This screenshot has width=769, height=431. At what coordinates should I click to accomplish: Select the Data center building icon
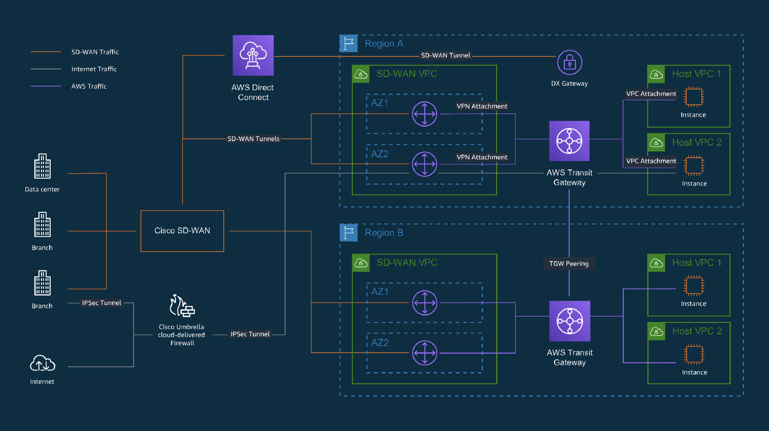coord(42,167)
